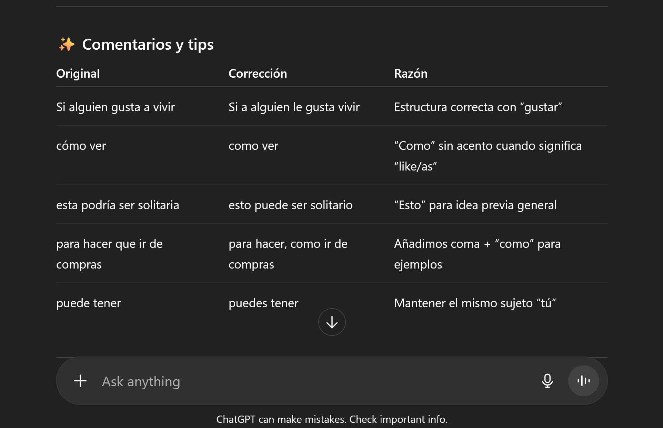The image size is (663, 428).
Task: Click the correction 'Si a alguien le gusta vivir'
Action: point(294,107)
